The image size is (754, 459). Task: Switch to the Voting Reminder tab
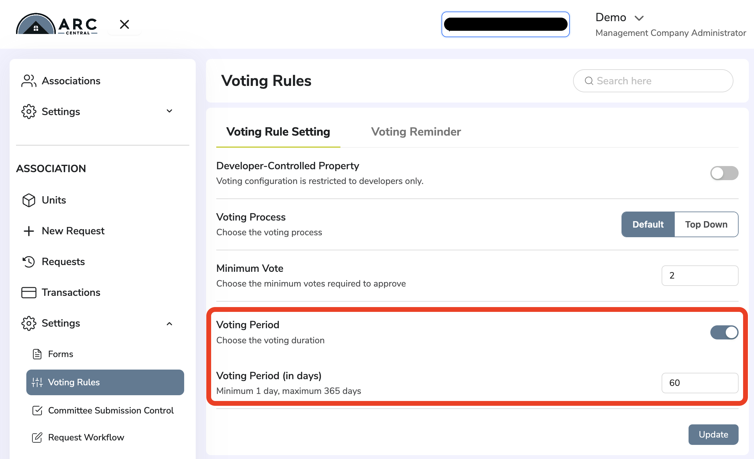(416, 132)
